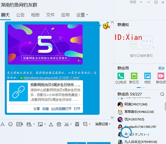
Task: Open the 群视频 video app
Action: 161,76
